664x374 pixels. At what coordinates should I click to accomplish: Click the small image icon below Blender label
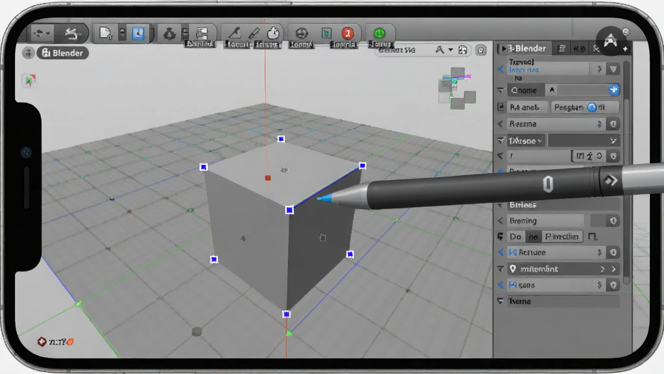click(29, 81)
